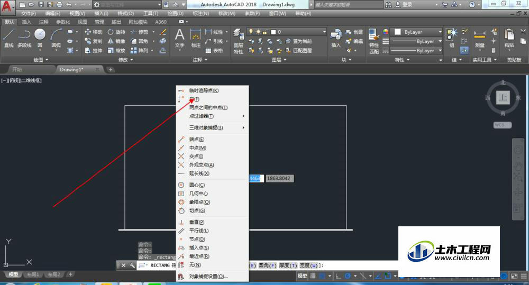The image size is (529, 285).
Task: Click the 线性 (Linear dimension) tool
Action: tap(214, 32)
